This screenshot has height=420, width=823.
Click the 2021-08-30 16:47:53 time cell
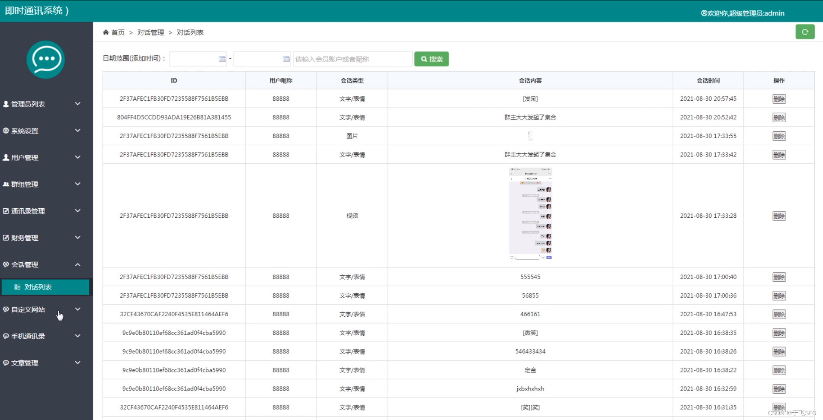tap(708, 314)
